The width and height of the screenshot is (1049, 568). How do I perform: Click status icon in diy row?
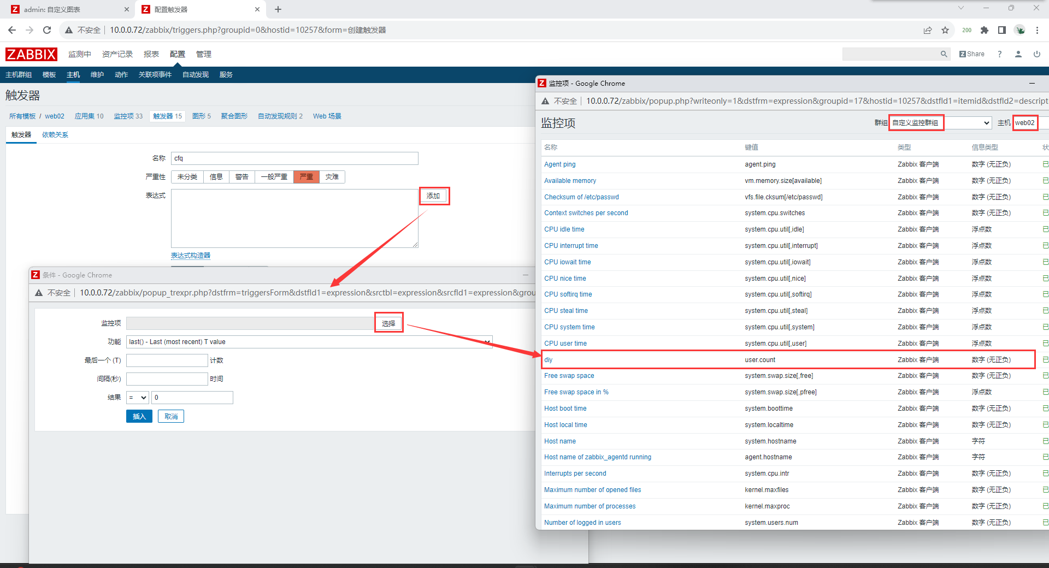[x=1045, y=360]
